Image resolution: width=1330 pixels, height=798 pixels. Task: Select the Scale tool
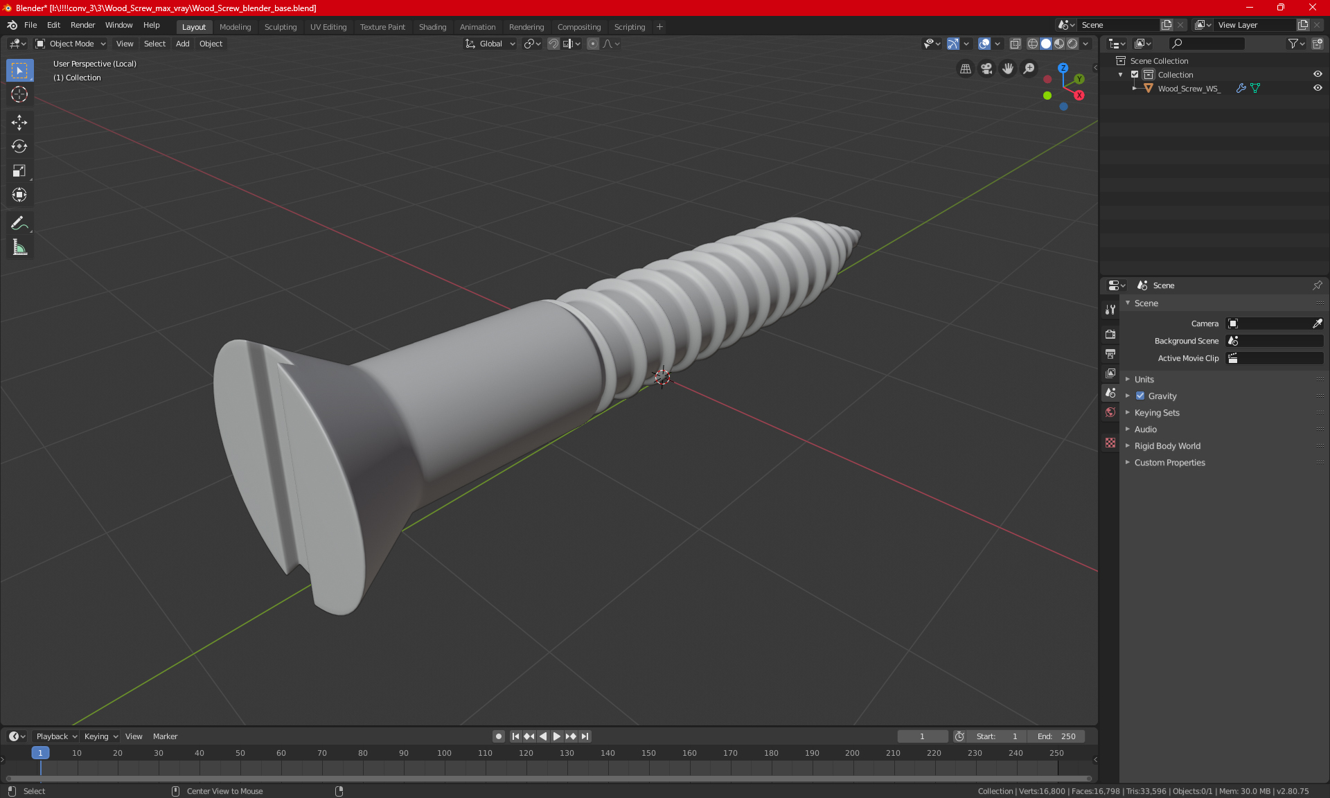click(19, 170)
